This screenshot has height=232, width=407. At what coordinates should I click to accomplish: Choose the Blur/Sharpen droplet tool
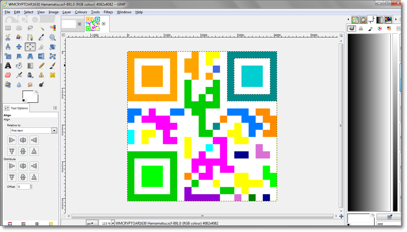(x=19, y=85)
